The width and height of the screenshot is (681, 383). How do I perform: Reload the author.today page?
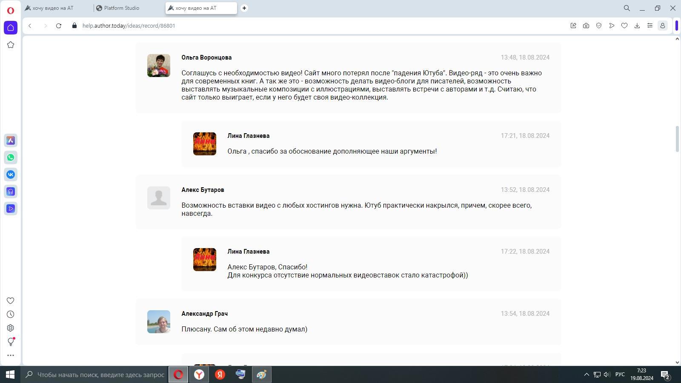tap(59, 26)
